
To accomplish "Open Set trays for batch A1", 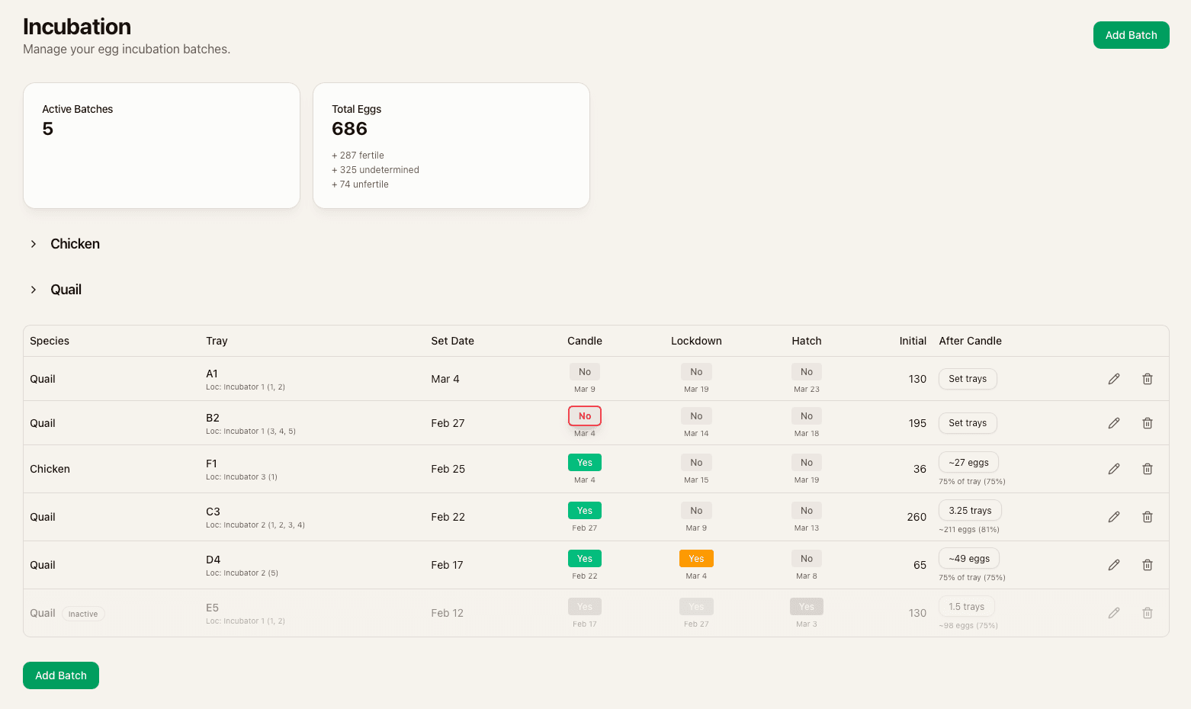I will (968, 379).
